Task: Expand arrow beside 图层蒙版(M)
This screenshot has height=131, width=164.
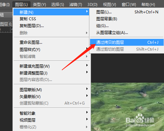Action: 87,89
